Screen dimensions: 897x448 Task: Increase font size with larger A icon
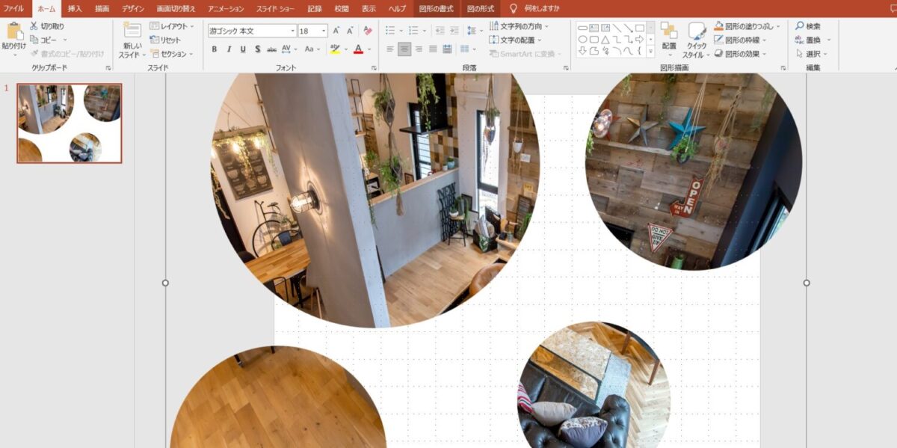[336, 31]
